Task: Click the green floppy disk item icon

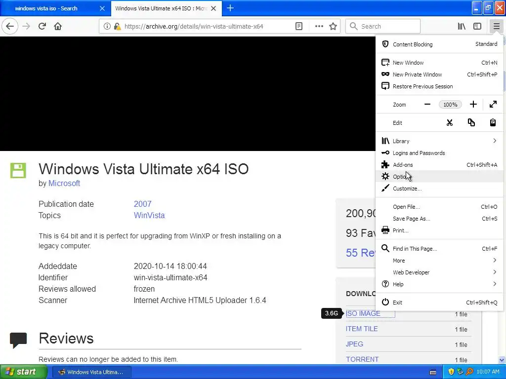Action: pos(18,170)
